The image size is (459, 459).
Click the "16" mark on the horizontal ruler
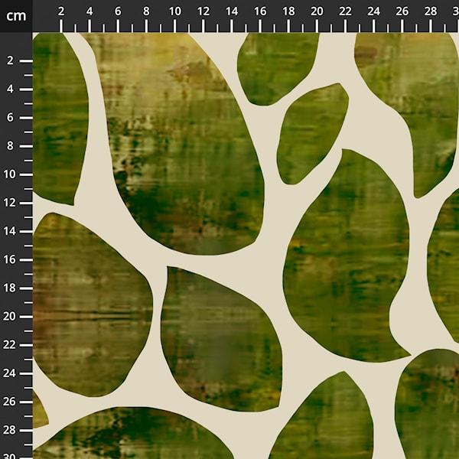click(260, 11)
